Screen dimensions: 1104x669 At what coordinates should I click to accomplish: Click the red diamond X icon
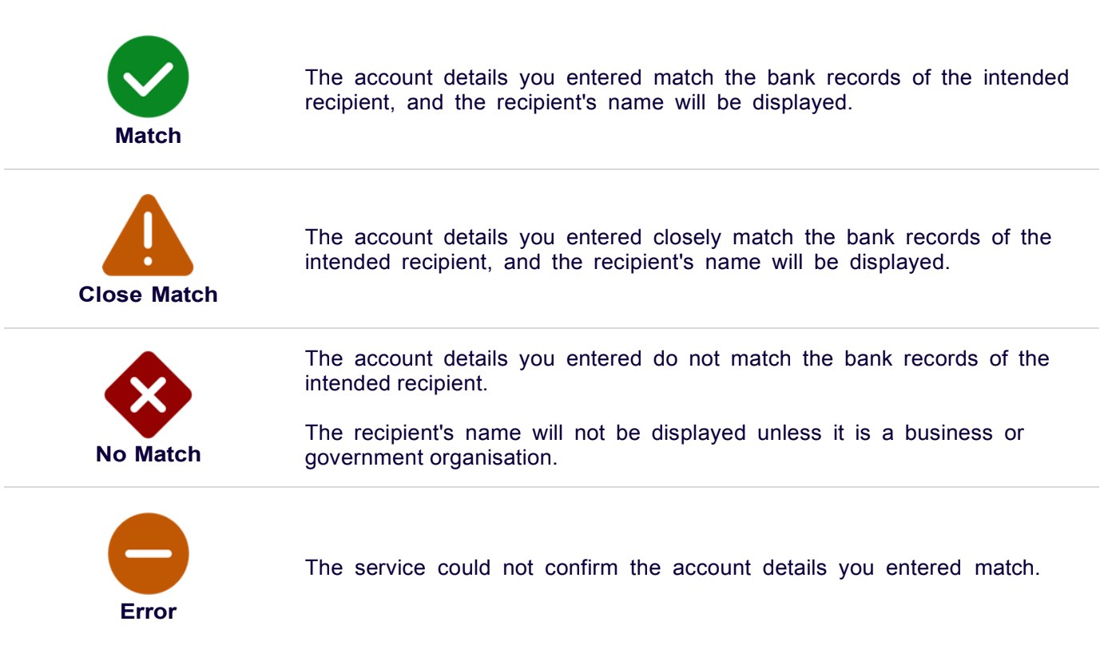(148, 394)
